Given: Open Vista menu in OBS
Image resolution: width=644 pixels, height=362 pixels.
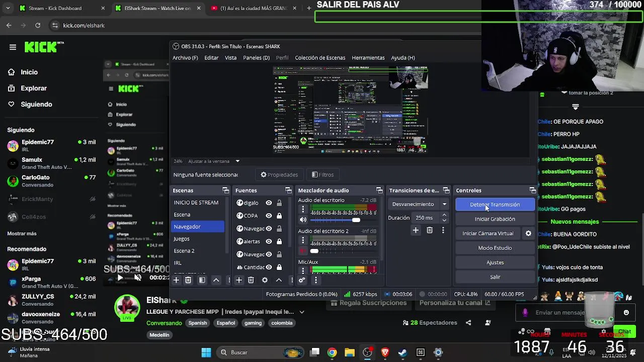Looking at the screenshot, I should pyautogui.click(x=230, y=58).
